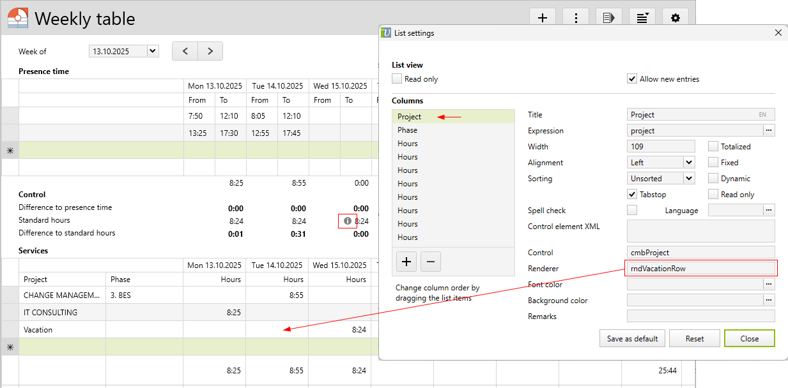The height and width of the screenshot is (388, 788).
Task: Open the Alignment dropdown
Action: [x=688, y=163]
